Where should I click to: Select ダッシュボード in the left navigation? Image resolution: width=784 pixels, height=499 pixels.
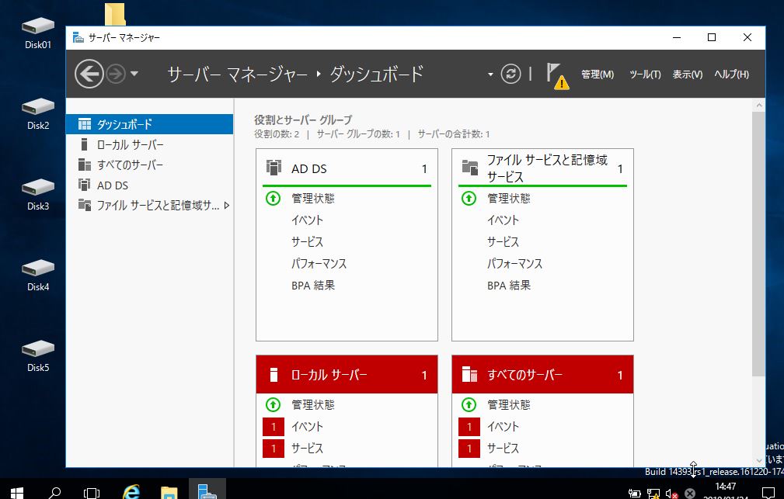tap(149, 124)
